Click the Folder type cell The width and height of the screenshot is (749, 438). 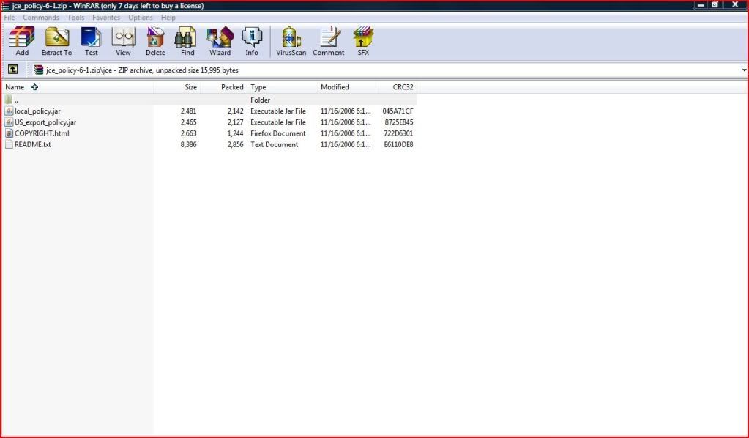tap(261, 100)
